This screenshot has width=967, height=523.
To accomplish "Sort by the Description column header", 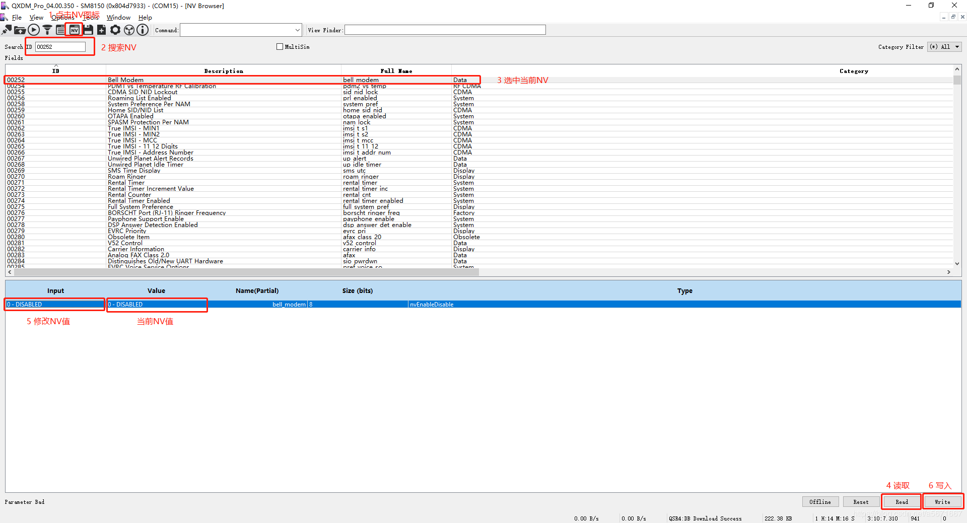I will pyautogui.click(x=224, y=71).
